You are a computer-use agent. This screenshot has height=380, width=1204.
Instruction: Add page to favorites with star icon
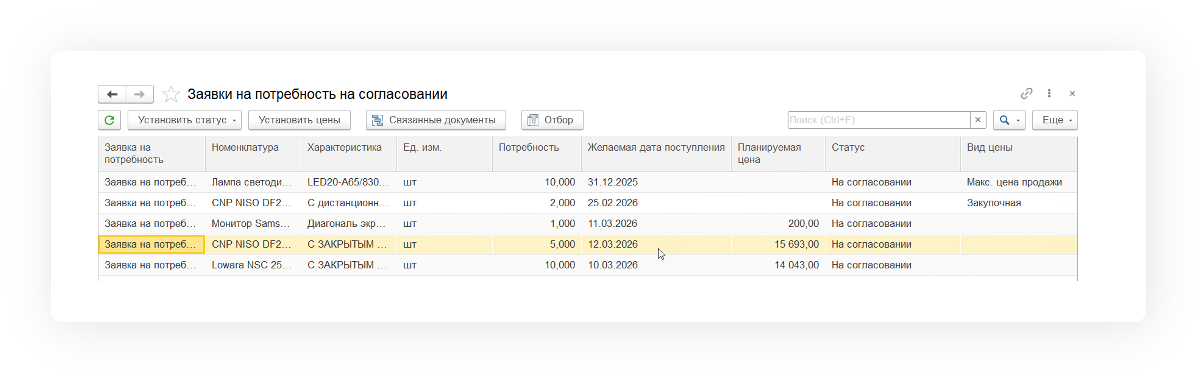point(171,94)
